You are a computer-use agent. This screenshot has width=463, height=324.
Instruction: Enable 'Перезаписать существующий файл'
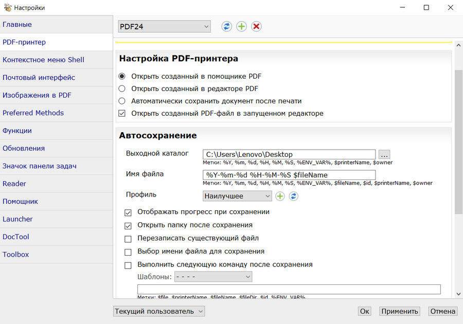pos(128,239)
